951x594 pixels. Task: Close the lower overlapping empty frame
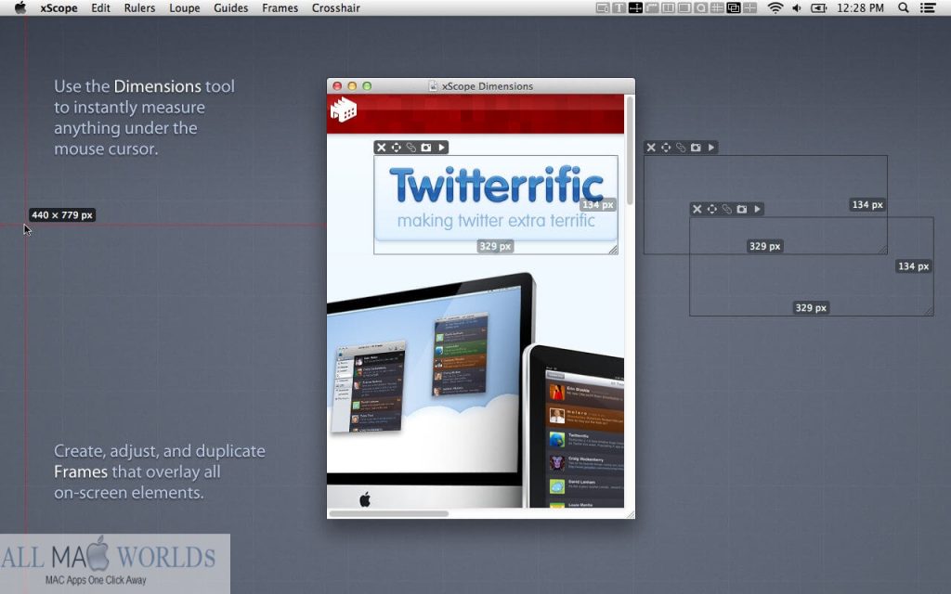coord(697,209)
